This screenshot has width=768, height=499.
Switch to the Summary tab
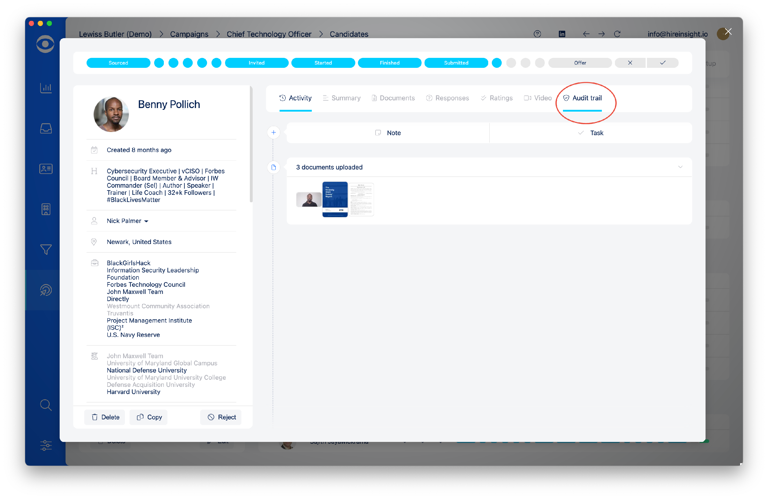click(x=342, y=98)
